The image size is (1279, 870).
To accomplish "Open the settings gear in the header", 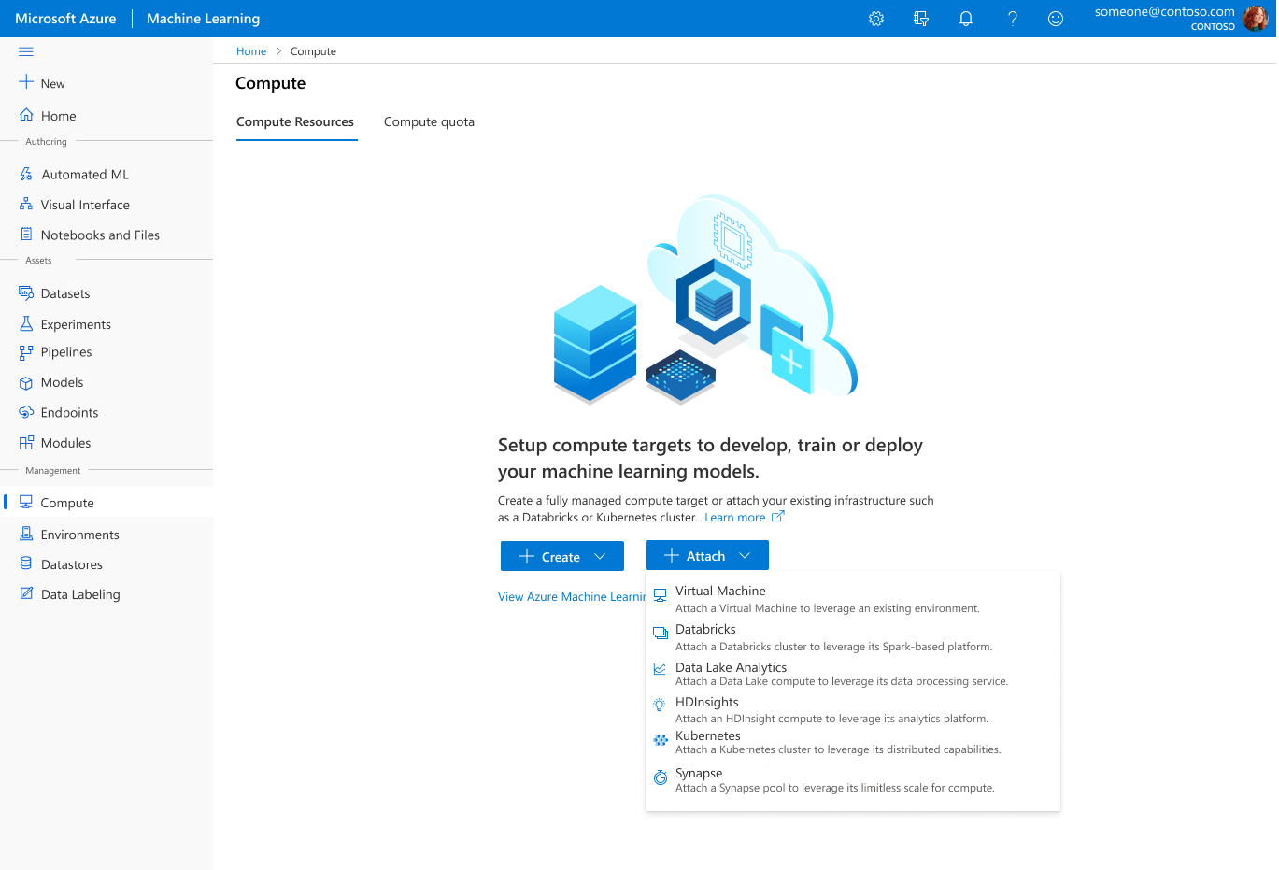I will [876, 19].
